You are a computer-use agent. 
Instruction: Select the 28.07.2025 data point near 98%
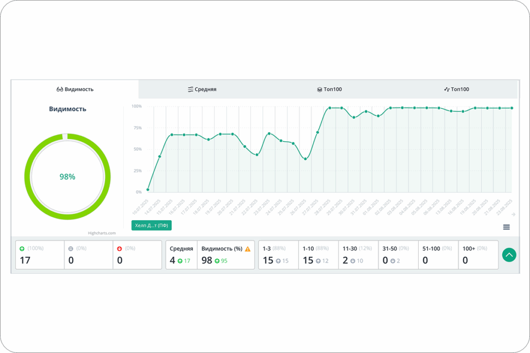(330, 108)
